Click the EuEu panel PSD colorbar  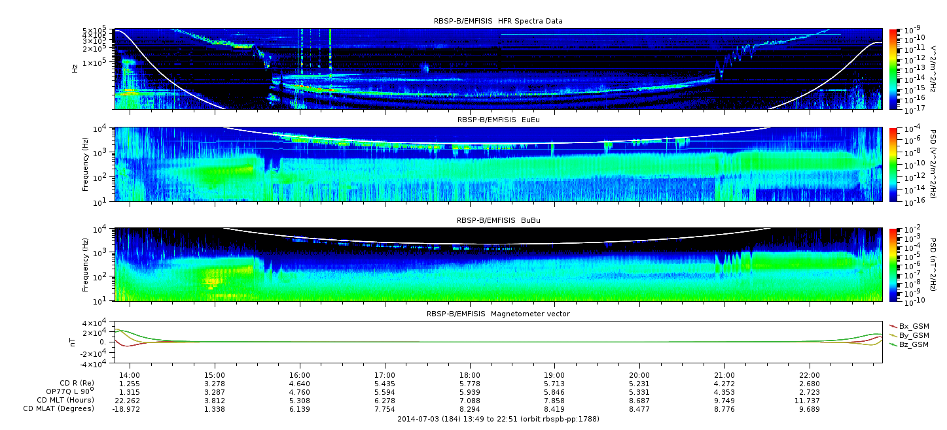pyautogui.click(x=893, y=164)
